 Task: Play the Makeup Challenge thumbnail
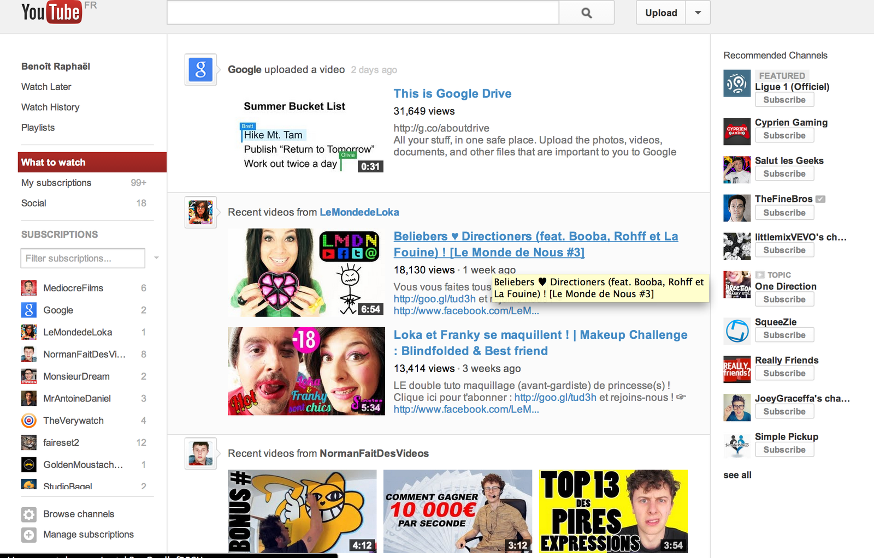click(306, 371)
